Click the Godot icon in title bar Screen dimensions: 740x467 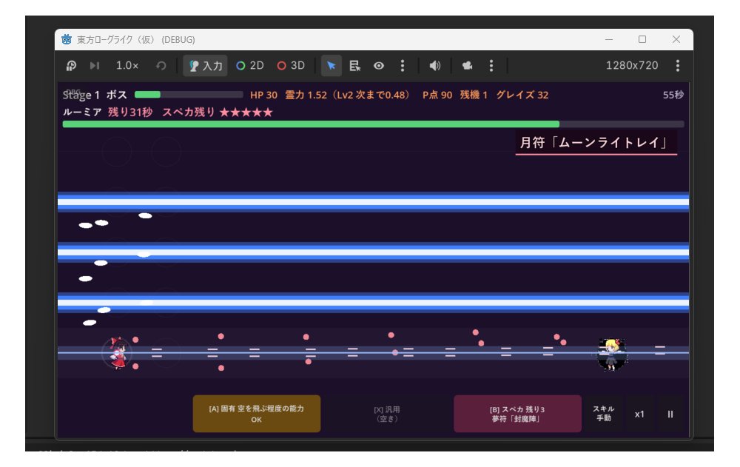(x=67, y=40)
